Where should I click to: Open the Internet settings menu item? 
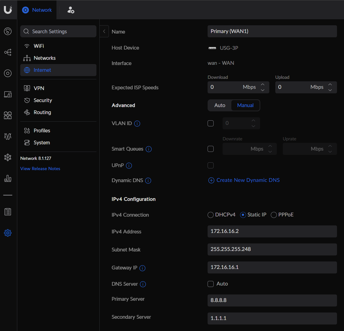[58, 70]
